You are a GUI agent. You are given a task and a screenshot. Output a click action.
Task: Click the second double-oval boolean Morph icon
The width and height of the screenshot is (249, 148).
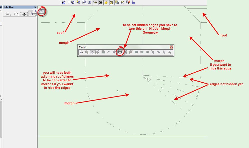[x=142, y=52]
